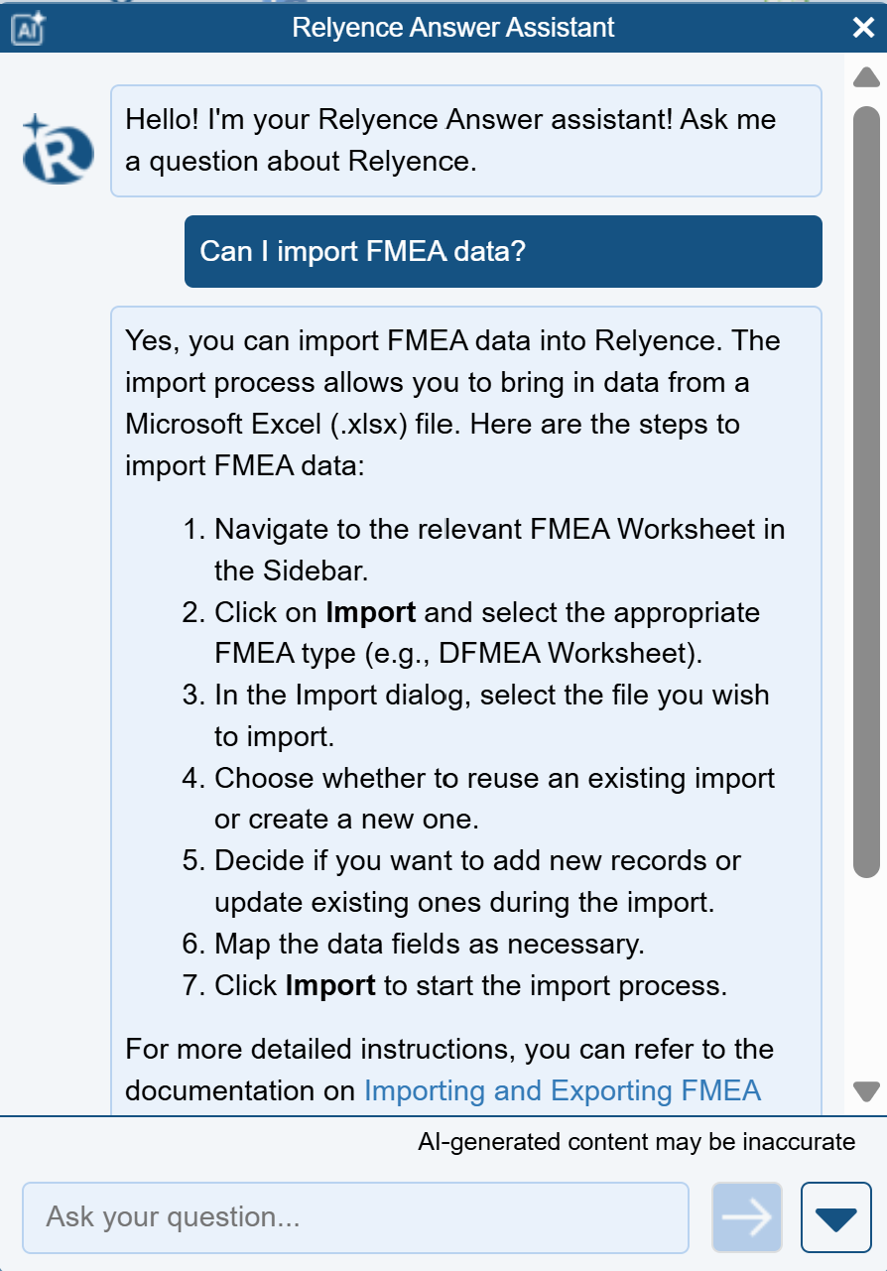Image resolution: width=887 pixels, height=1271 pixels.
Task: Click the Relyence R logo avatar
Action: click(x=59, y=150)
